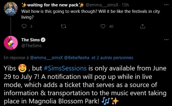The height and width of the screenshot is (106, 172).
Task: Open the 15h timestamp of the tweet
Action: click(x=125, y=5)
